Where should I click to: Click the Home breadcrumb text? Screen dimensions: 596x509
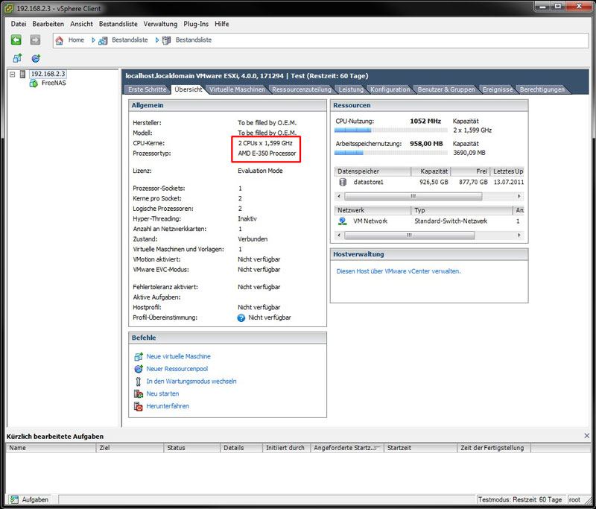click(x=76, y=40)
